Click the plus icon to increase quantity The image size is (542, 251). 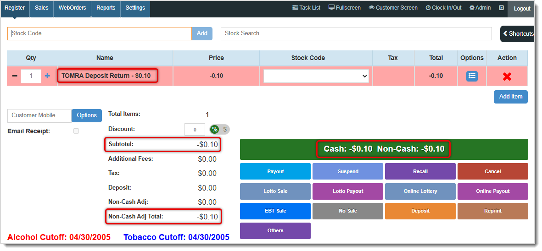click(x=47, y=76)
